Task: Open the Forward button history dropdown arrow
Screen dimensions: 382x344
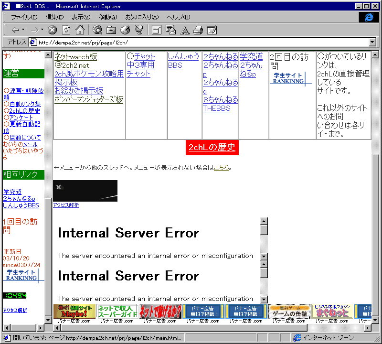Action: point(42,30)
